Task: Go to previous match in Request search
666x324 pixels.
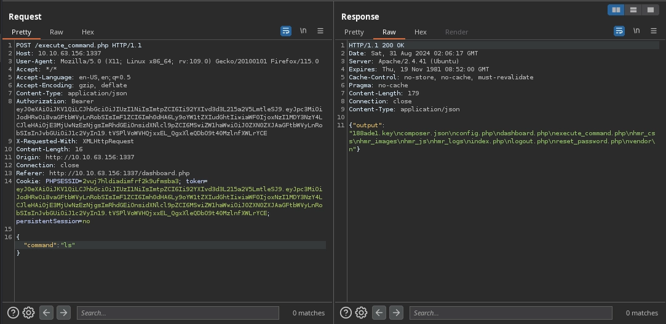Action: point(46,313)
